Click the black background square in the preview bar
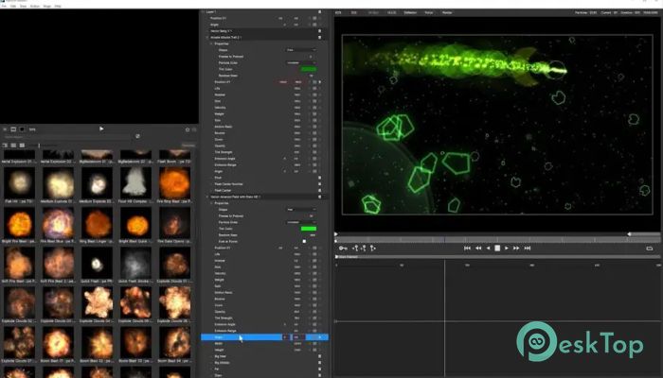The image size is (663, 378). (22, 129)
